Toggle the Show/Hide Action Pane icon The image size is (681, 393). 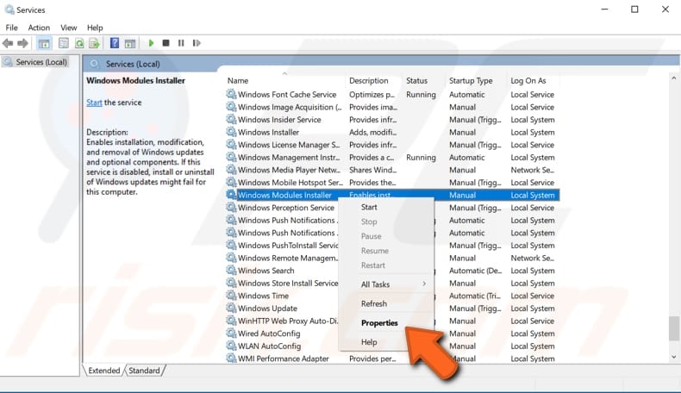(x=130, y=43)
